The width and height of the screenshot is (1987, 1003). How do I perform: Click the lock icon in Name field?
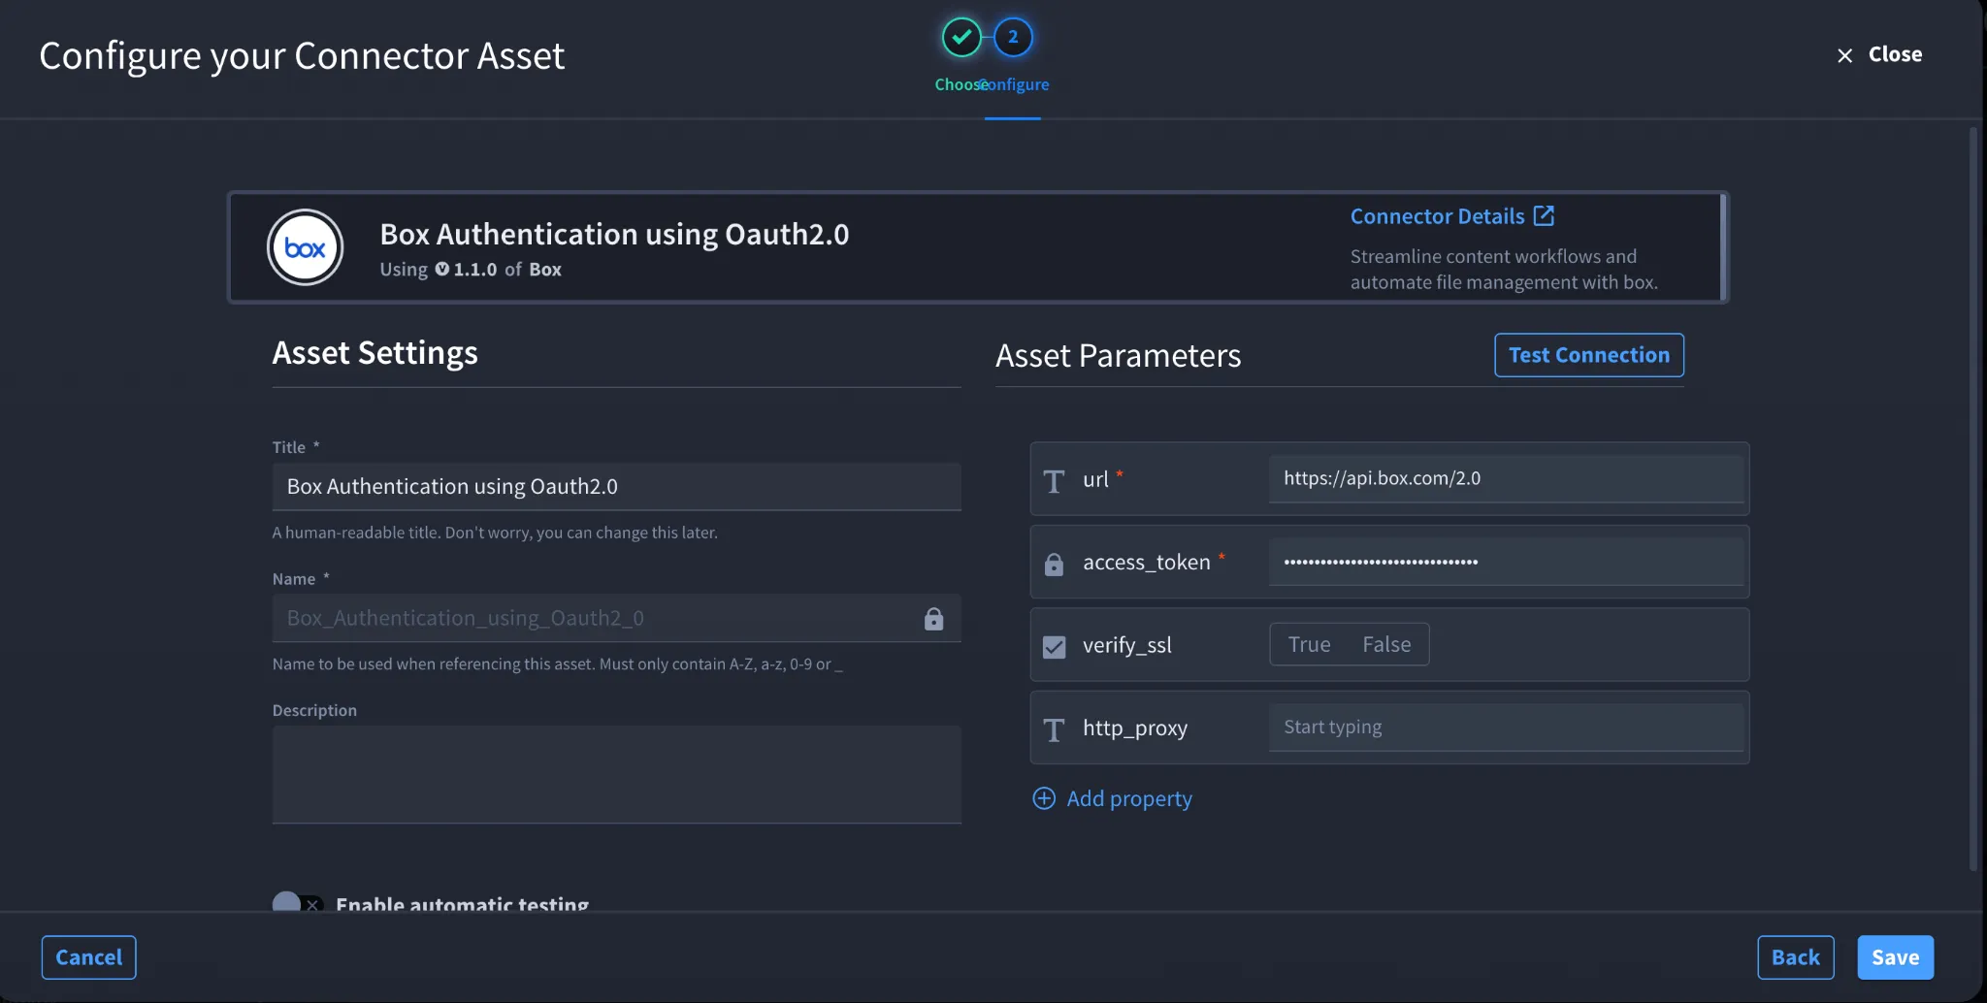[x=933, y=619]
